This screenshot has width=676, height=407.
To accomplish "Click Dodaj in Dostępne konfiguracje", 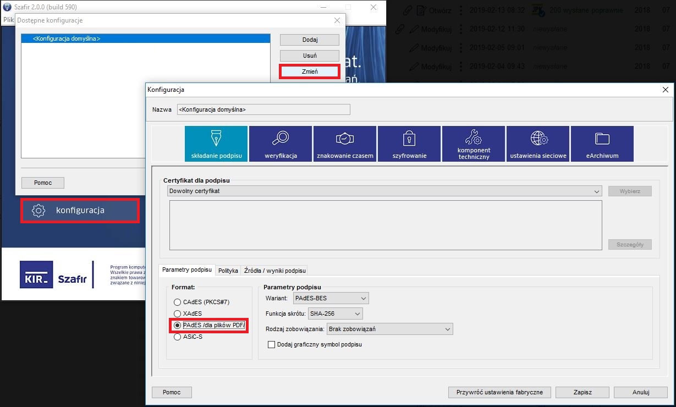I will [x=310, y=40].
